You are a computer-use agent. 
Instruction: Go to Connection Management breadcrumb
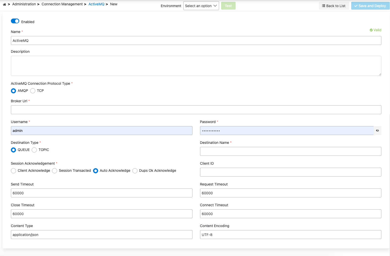[x=62, y=4]
